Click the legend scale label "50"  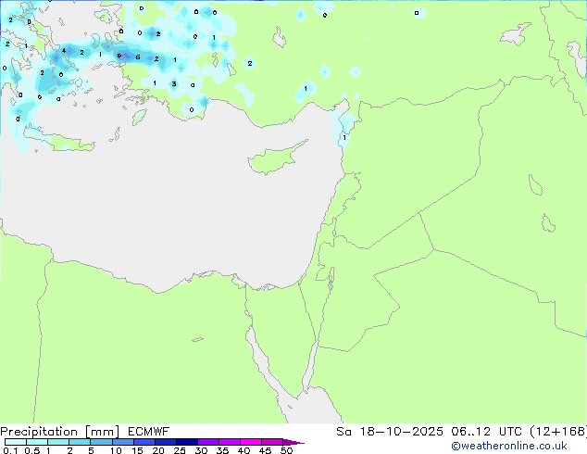point(286,450)
